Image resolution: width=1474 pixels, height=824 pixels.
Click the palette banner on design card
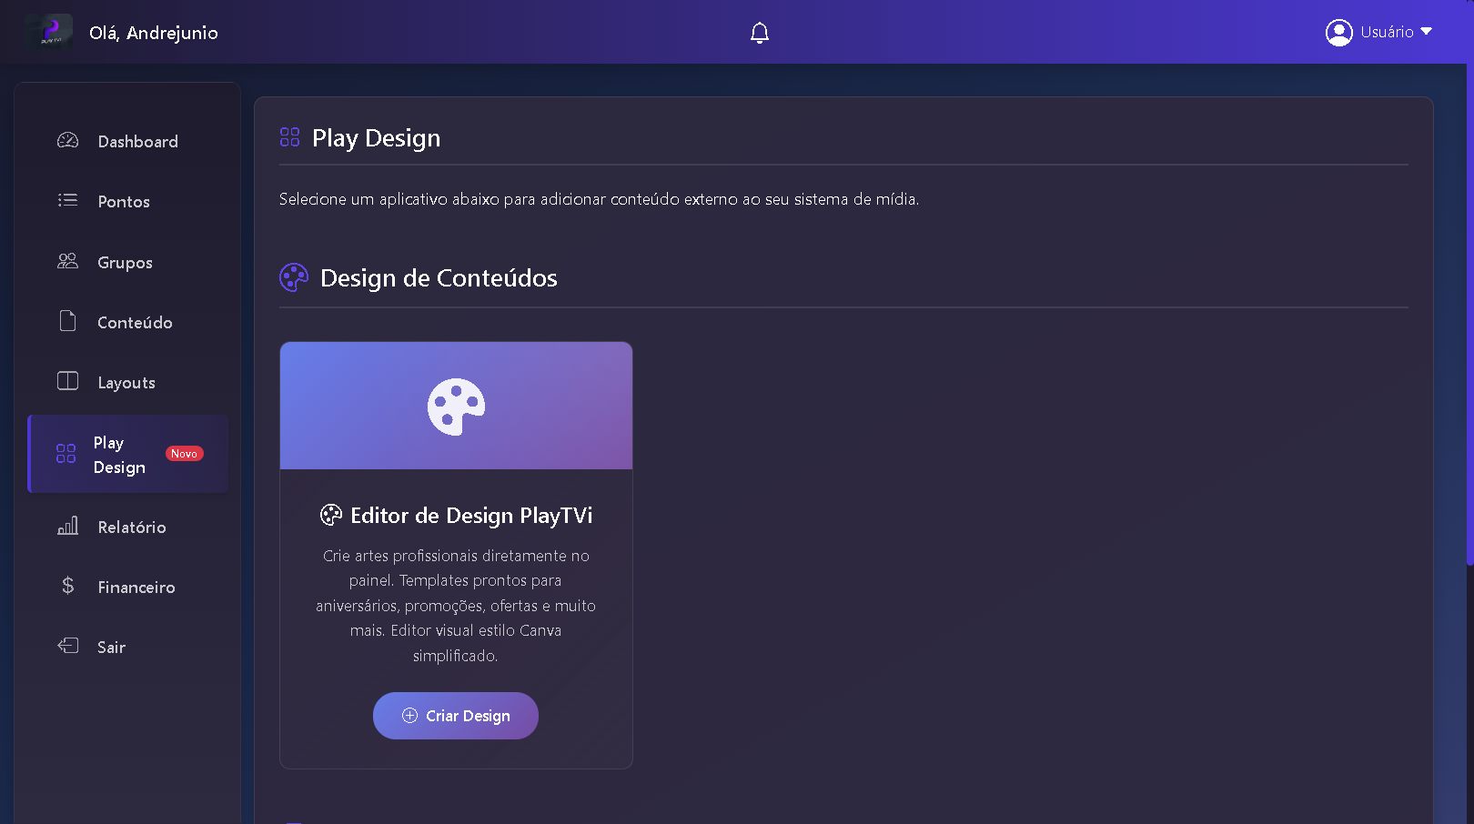point(456,406)
